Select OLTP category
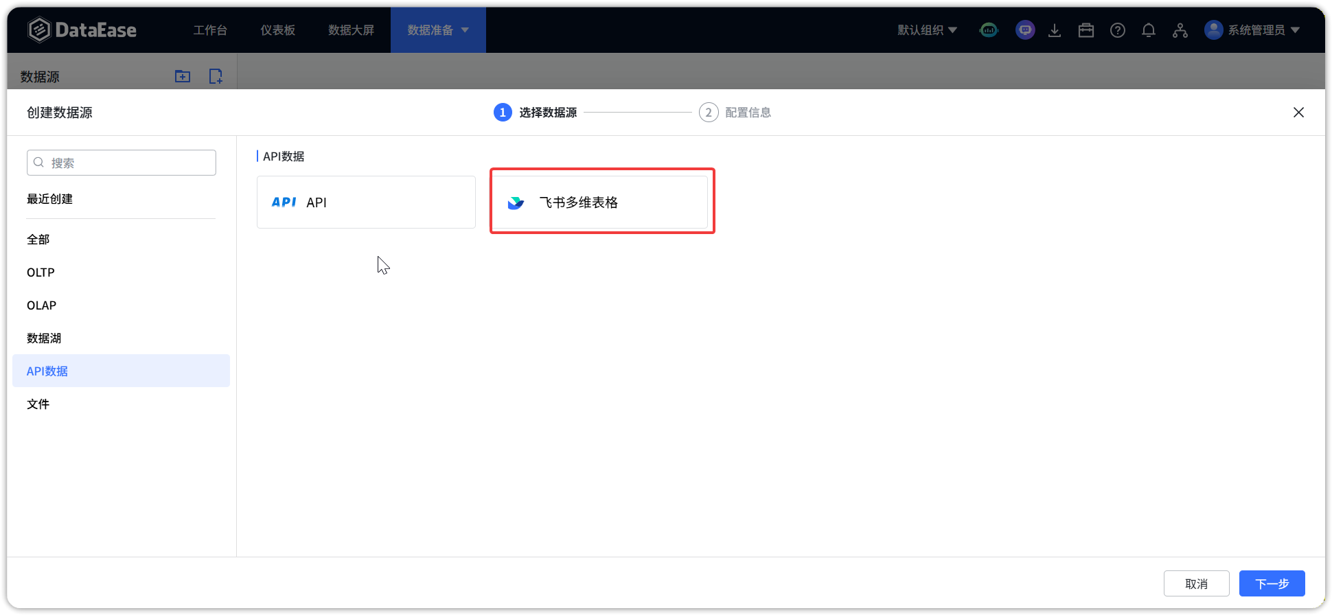The image size is (1332, 615). (x=121, y=272)
